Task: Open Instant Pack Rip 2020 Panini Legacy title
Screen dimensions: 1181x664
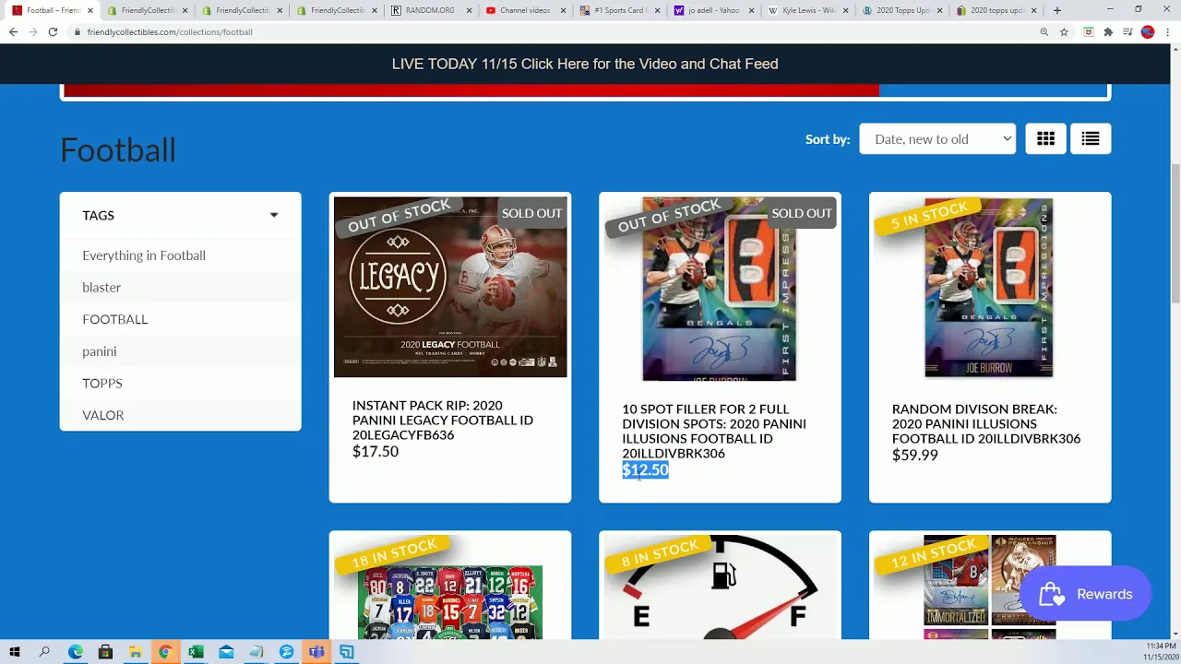Action: [x=443, y=420]
